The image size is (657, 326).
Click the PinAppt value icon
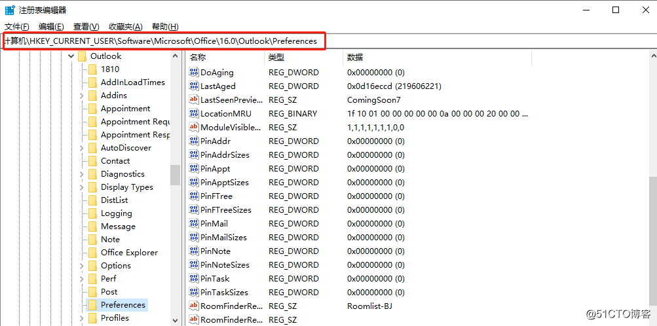click(194, 169)
